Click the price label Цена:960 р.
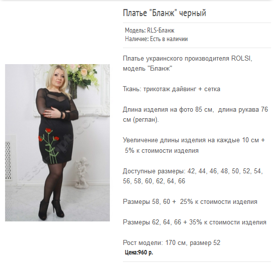This screenshot has width=274, height=270. tap(139, 252)
